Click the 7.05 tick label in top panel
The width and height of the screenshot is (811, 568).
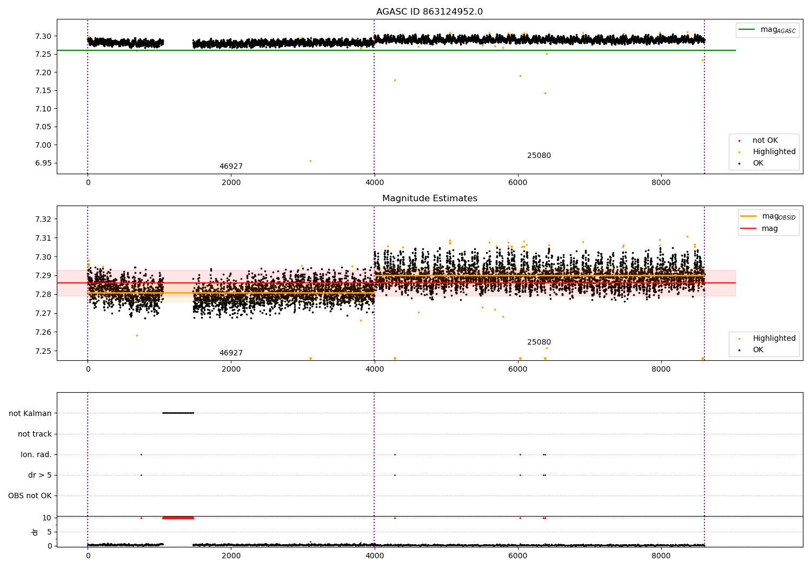coord(43,127)
